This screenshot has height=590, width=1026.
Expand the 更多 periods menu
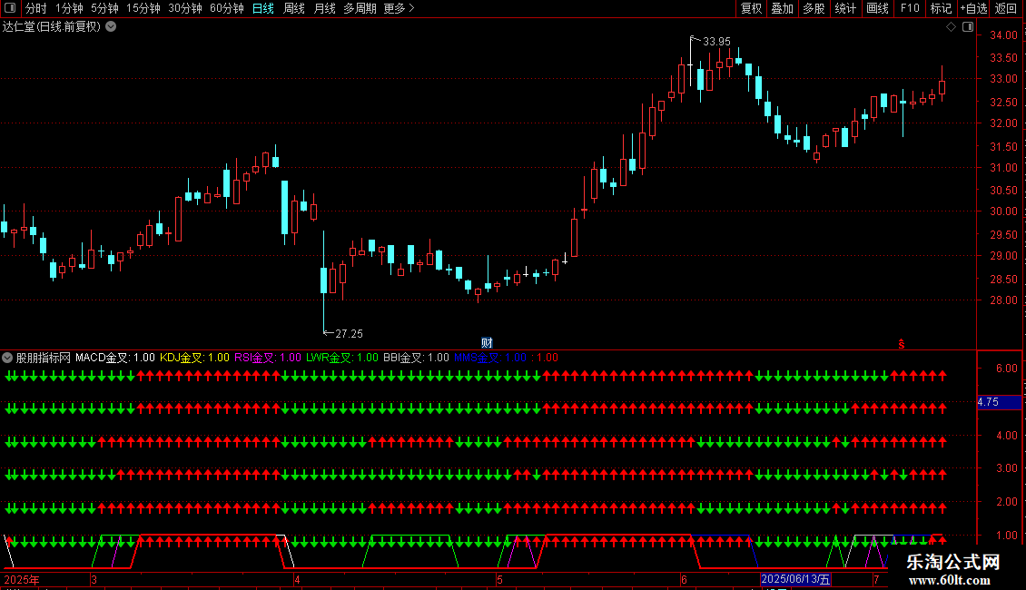pos(400,8)
